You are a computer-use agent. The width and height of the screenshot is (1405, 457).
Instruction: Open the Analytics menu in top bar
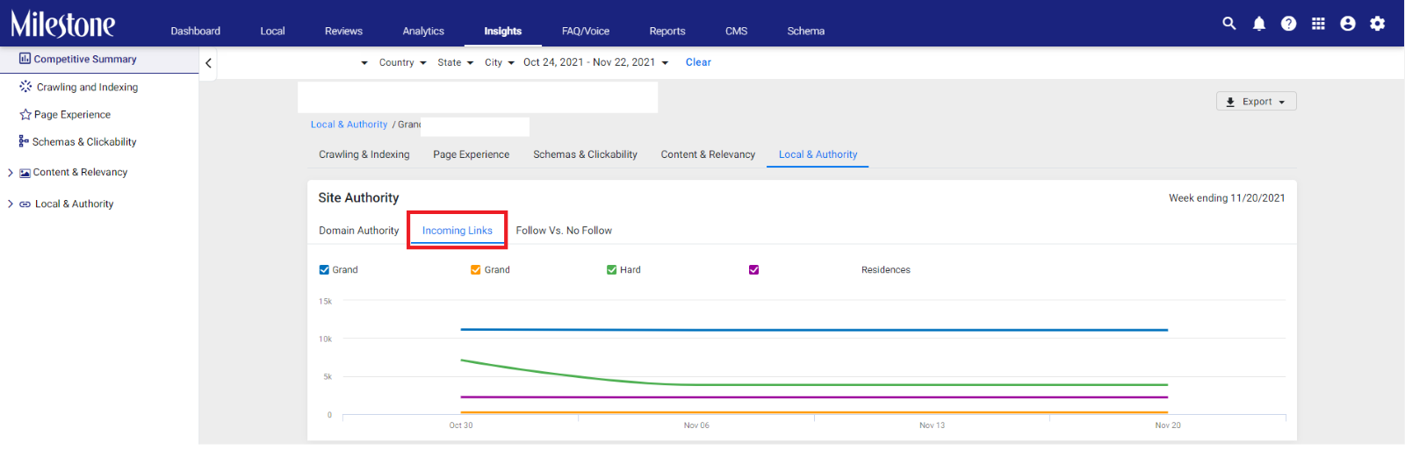tap(423, 31)
